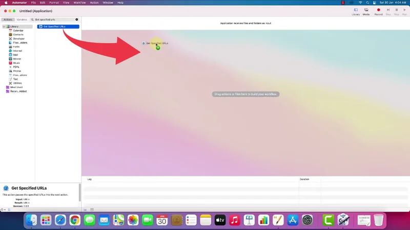410x230 pixels.
Task: Clear the action search field
Action: (x=77, y=19)
